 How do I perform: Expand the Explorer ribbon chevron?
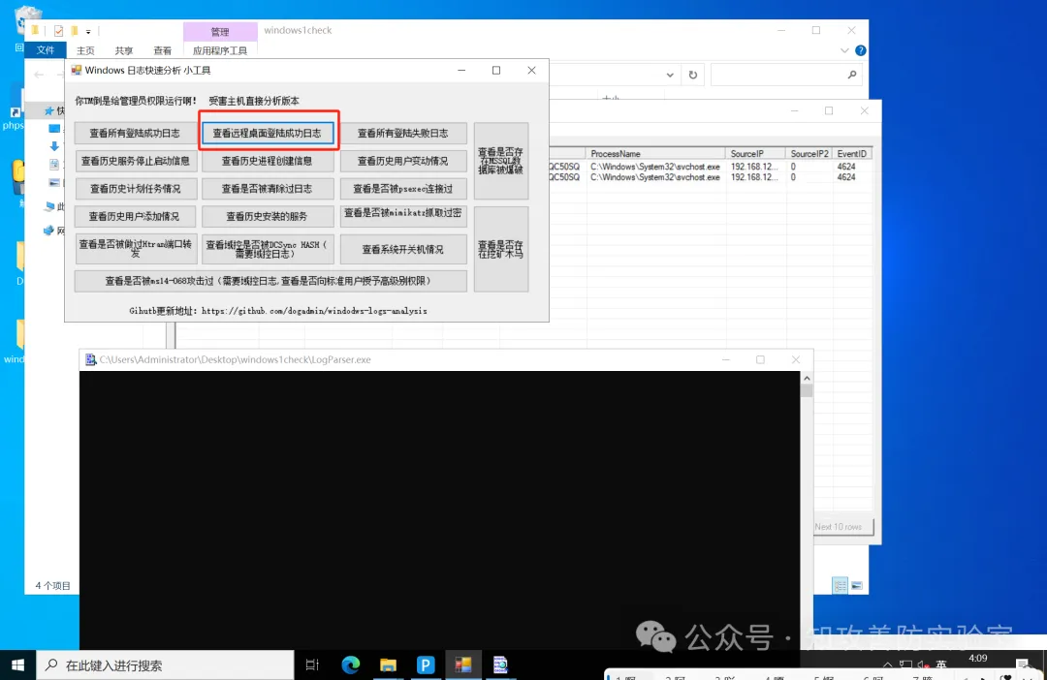click(x=844, y=50)
